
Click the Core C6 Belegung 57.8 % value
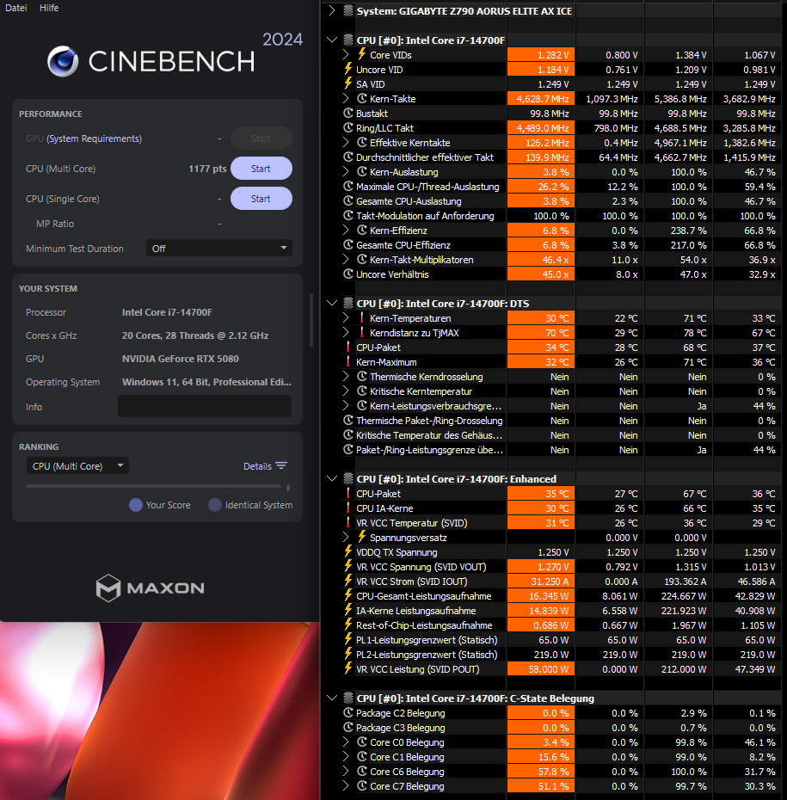coord(541,772)
